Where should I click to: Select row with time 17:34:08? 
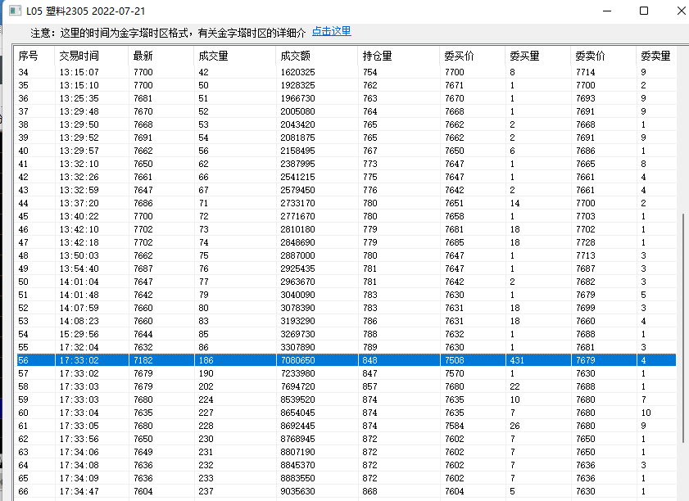tap(347, 465)
